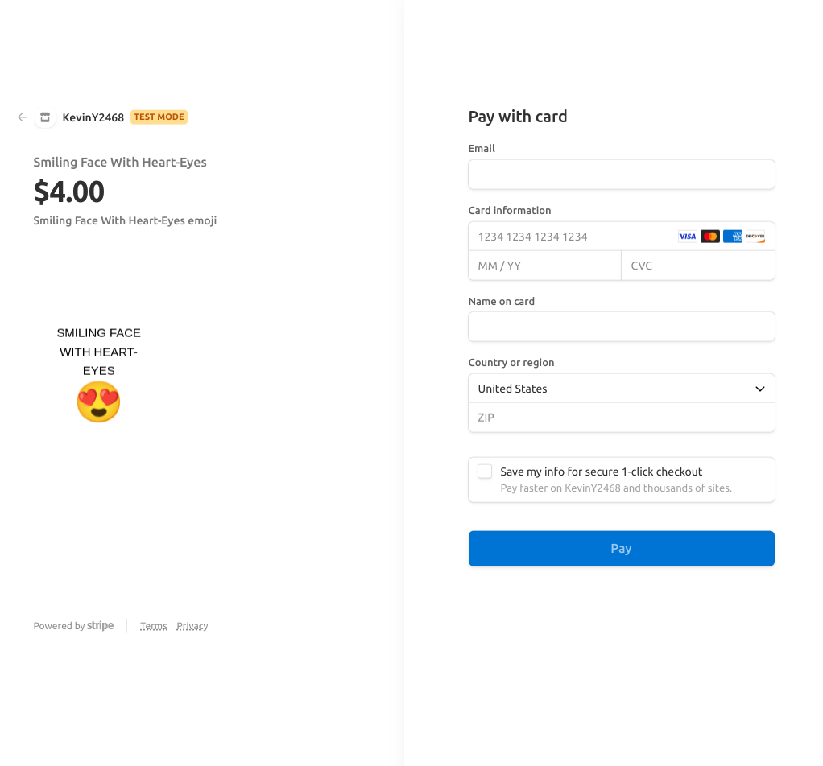This screenshot has width=823, height=766.
Task: Click the Discover card logo
Action: pyautogui.click(x=755, y=237)
